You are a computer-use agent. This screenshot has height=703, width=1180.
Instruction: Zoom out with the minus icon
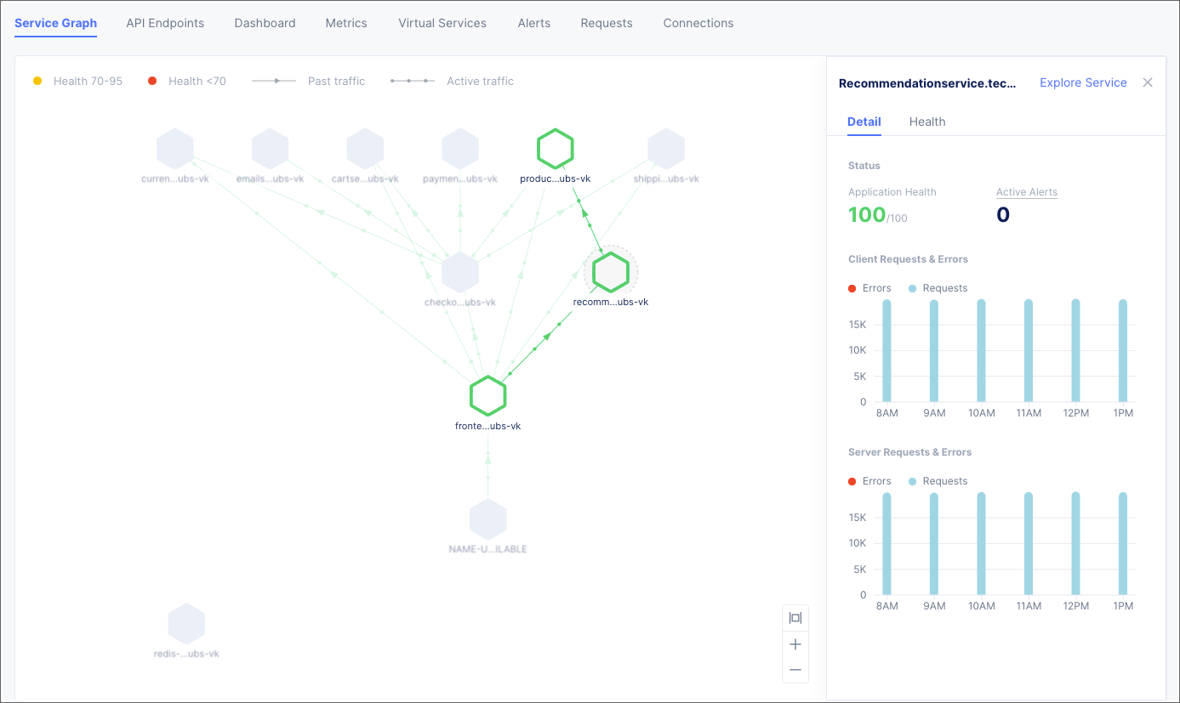795,670
